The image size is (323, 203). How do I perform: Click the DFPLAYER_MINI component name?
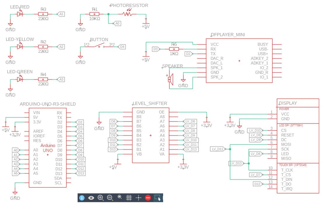[x=228, y=35]
